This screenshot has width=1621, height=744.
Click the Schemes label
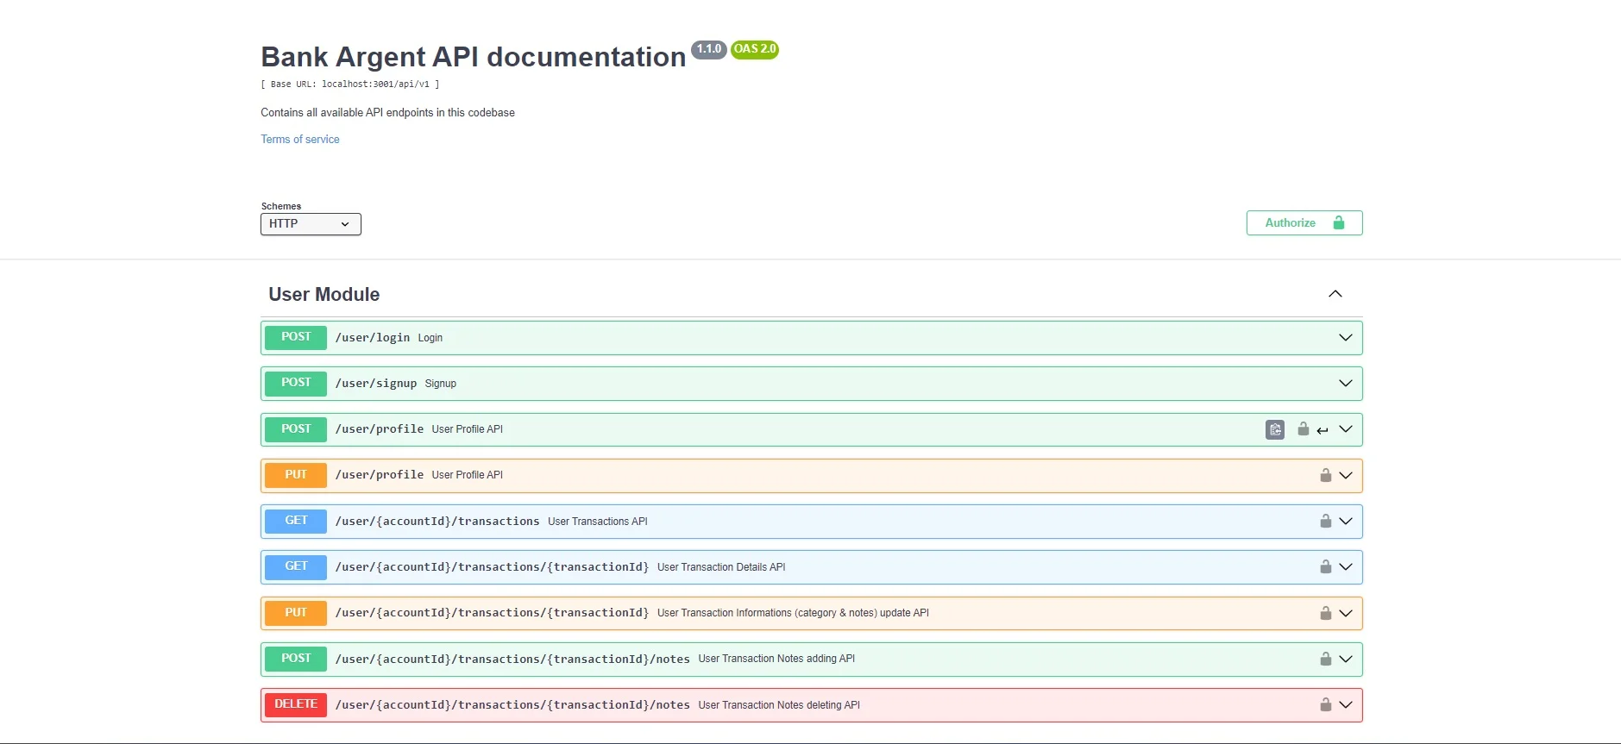pos(281,206)
